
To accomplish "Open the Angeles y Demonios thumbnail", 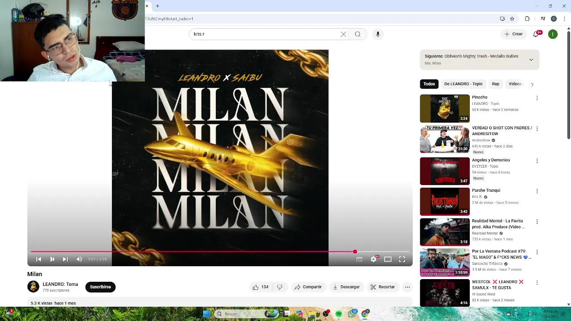I will click(x=445, y=171).
